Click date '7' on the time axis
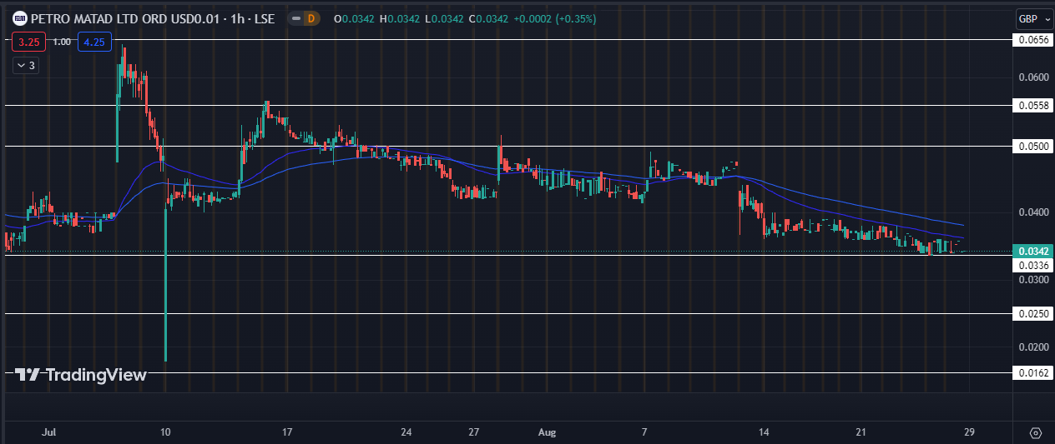This screenshot has height=444, width=1055. tap(645, 432)
